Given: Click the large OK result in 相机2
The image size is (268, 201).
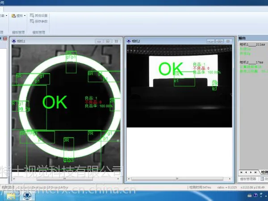Looking at the screenshot, I should point(171,69).
